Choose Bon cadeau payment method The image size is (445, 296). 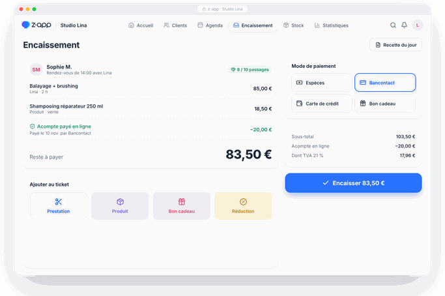[x=385, y=104]
